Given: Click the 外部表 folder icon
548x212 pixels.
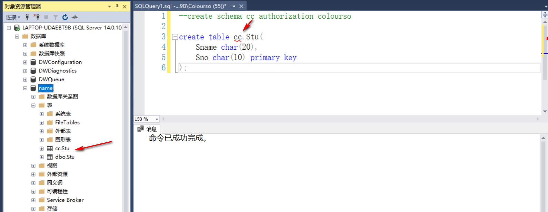Looking at the screenshot, I should tap(50, 131).
